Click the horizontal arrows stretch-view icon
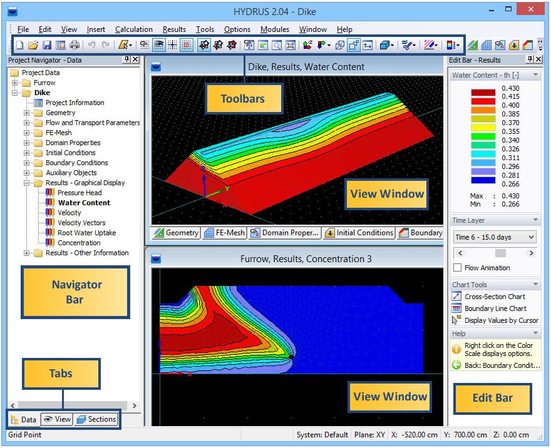This screenshot has width=551, height=448. coord(368,45)
